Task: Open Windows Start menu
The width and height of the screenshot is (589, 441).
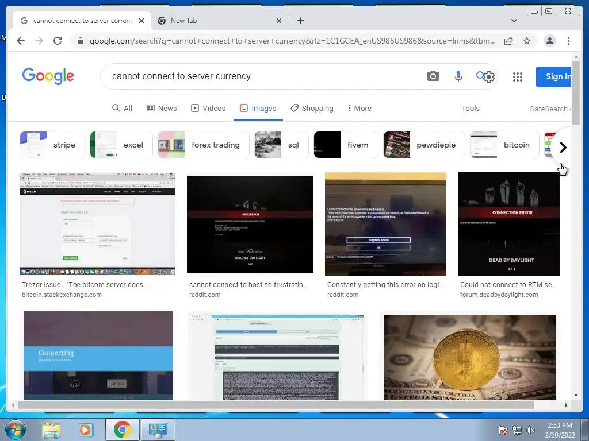Action: [16, 430]
